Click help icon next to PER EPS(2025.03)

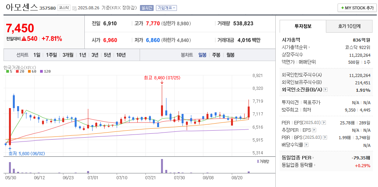(x=324, y=123)
